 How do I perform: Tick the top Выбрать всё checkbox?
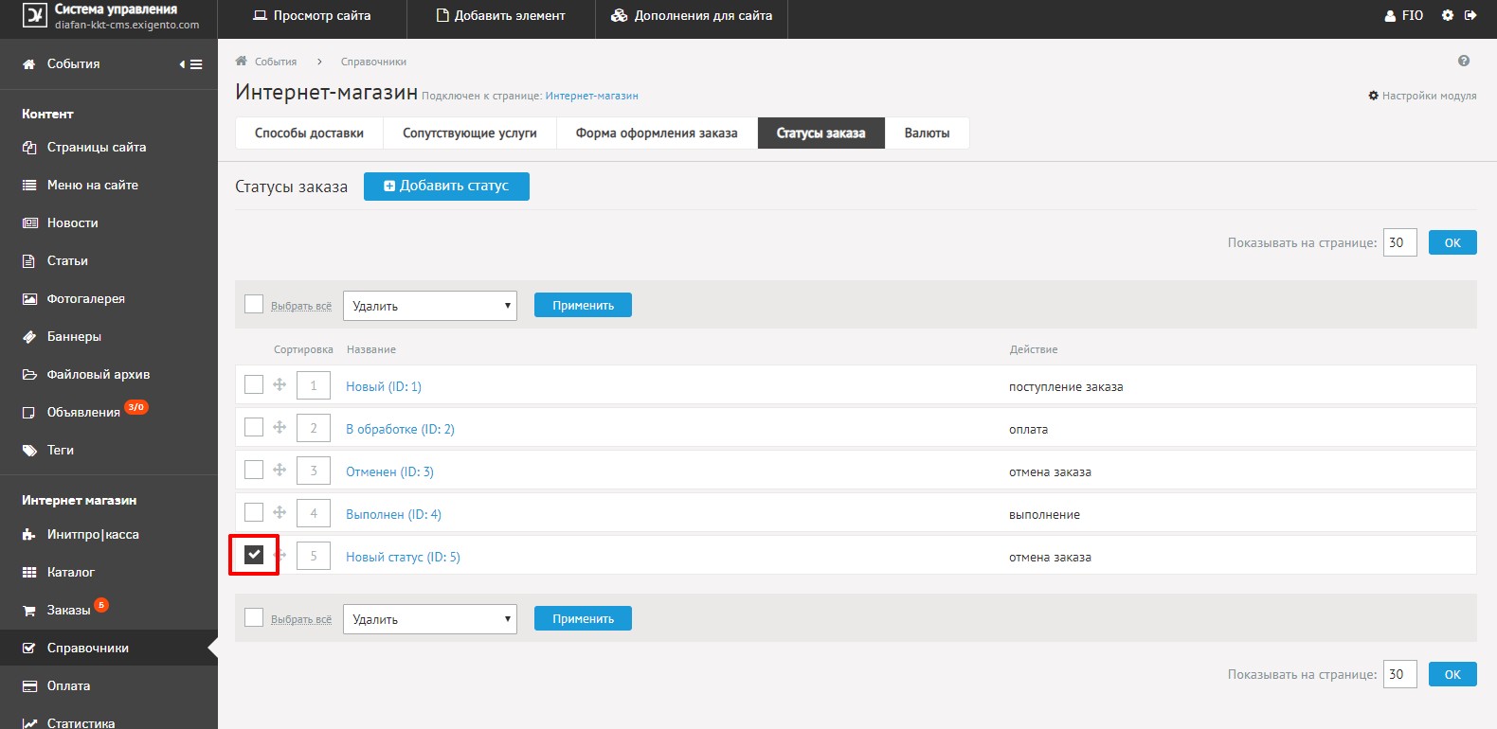point(254,304)
